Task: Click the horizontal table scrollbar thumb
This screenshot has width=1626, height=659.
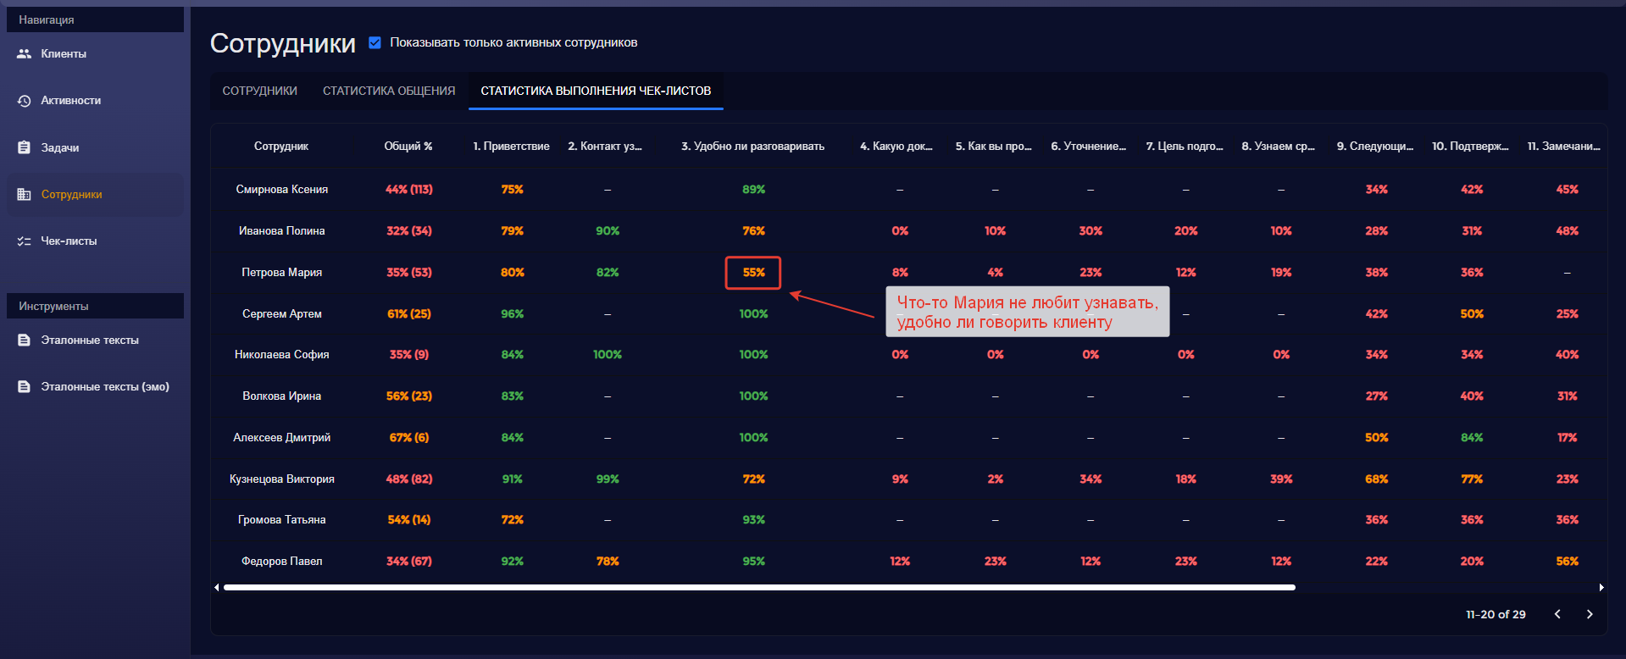Action: [758, 587]
